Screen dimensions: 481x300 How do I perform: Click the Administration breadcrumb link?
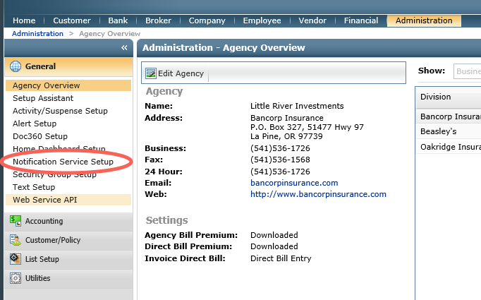pos(37,33)
